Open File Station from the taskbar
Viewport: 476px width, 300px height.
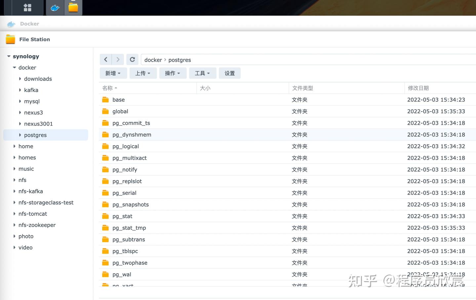pos(73,7)
